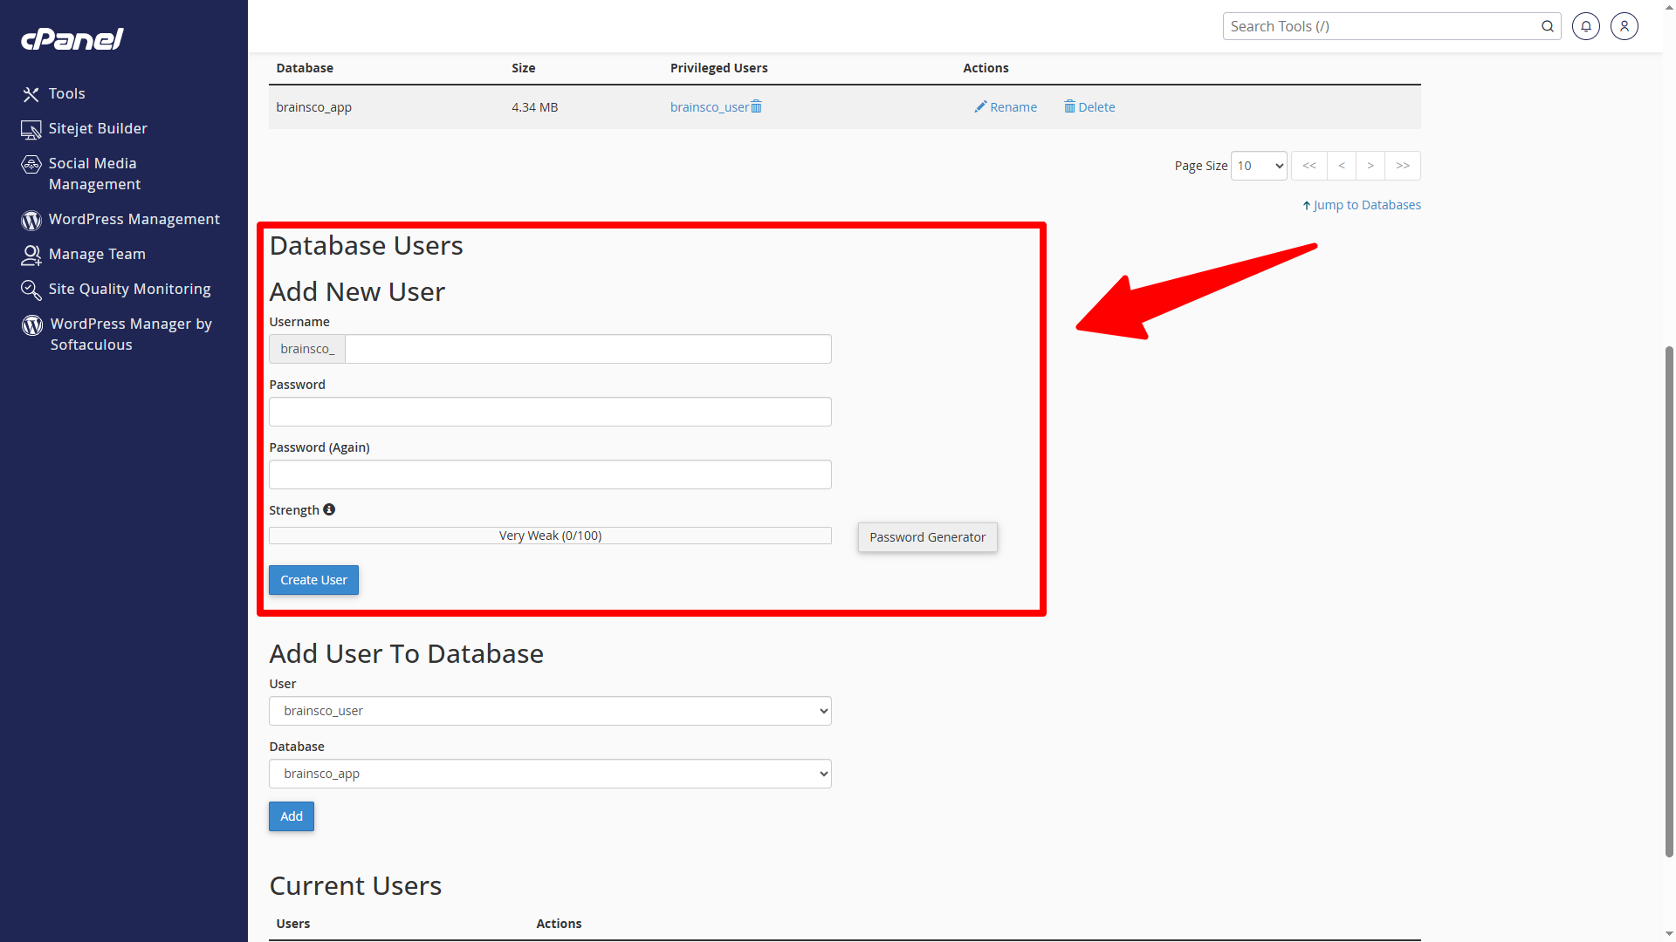Image resolution: width=1676 pixels, height=942 pixels.
Task: Open Social Media Management
Action: tap(94, 174)
